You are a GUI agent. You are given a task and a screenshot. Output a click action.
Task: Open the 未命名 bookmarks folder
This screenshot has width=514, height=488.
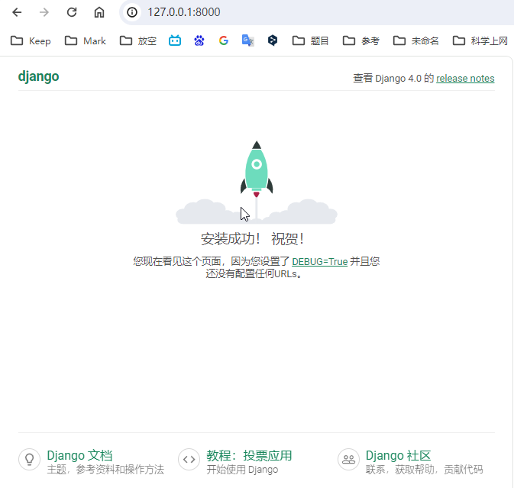(416, 41)
